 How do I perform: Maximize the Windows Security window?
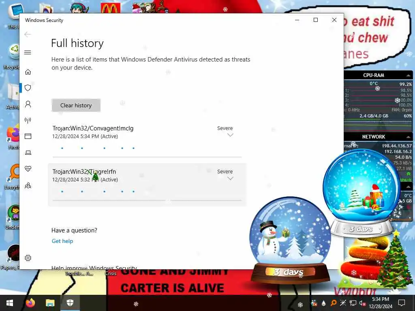coord(315,20)
